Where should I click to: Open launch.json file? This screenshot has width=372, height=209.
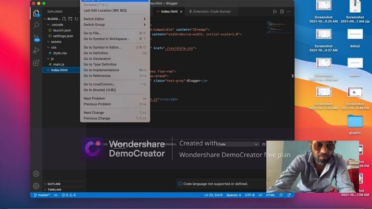pos(62,30)
